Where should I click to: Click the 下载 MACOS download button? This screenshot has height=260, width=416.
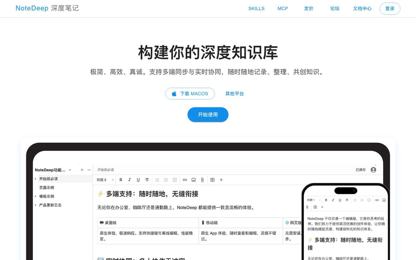(190, 94)
